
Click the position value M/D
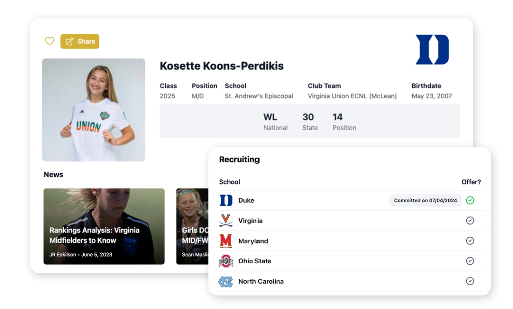point(198,96)
